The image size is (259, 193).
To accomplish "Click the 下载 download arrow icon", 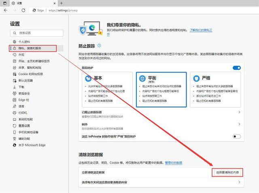I will pos(15,87).
